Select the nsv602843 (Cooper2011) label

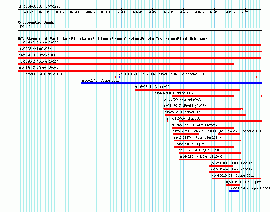[101, 80]
